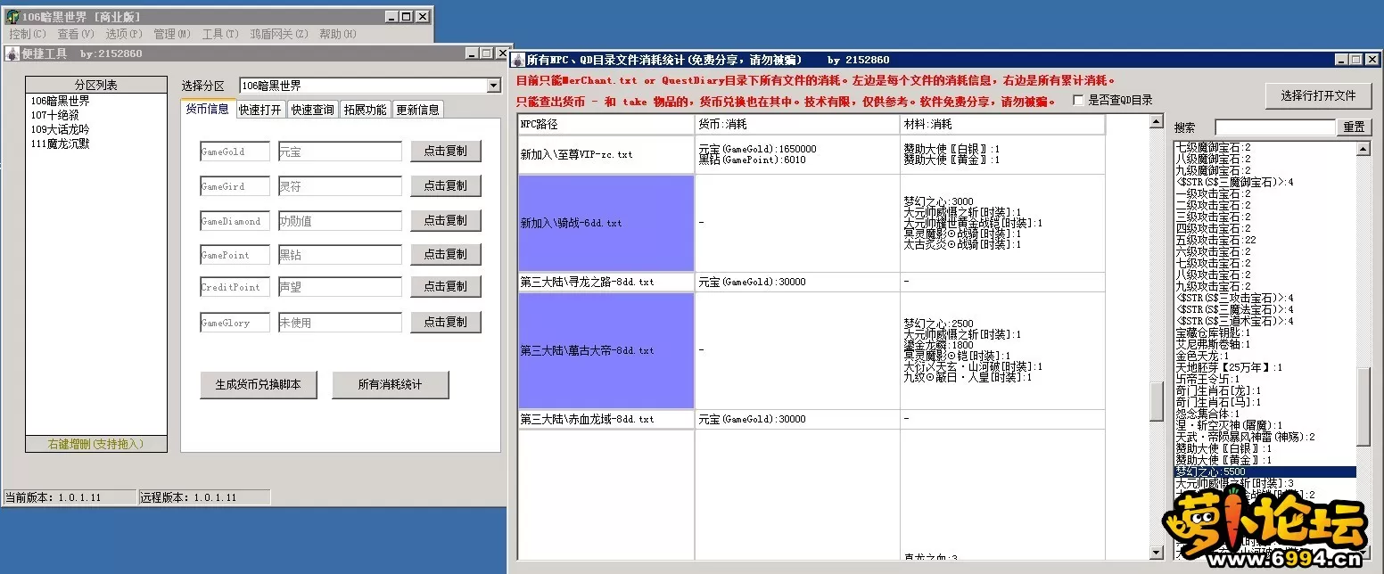Click the 选择行打开文件 button
1384x574 pixels.
pyautogui.click(x=1318, y=95)
